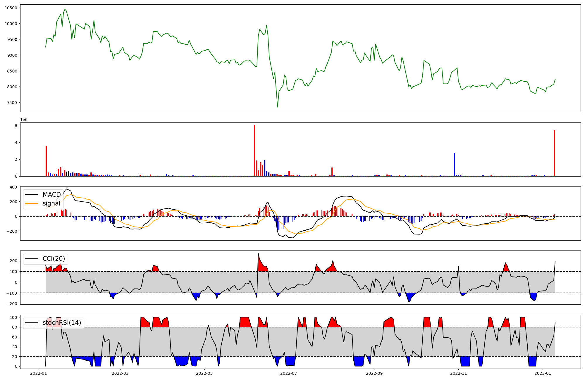Click the 2022-01 x-axis tick label

tap(39, 373)
